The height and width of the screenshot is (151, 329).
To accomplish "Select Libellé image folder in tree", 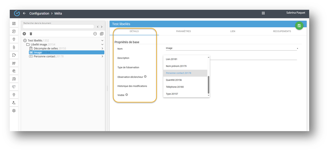I will pyautogui.click(x=43, y=45).
